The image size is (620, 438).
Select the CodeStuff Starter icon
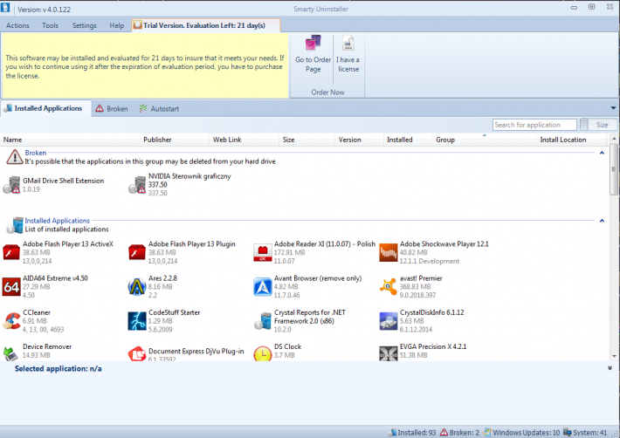click(137, 321)
